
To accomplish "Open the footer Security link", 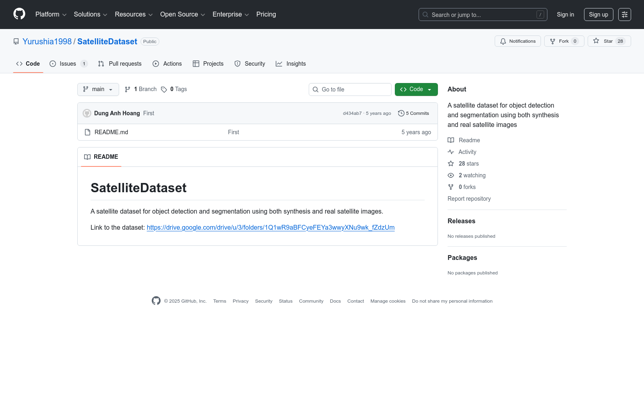I will coord(264,301).
